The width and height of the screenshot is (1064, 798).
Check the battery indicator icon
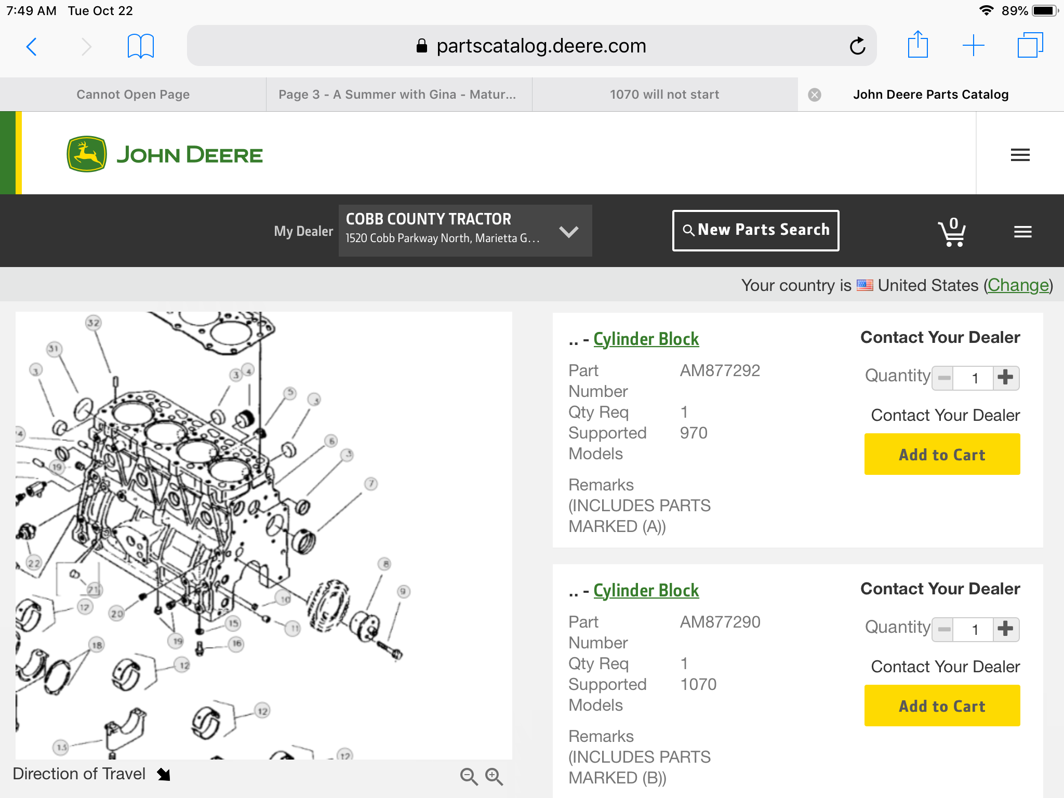coord(1045,10)
